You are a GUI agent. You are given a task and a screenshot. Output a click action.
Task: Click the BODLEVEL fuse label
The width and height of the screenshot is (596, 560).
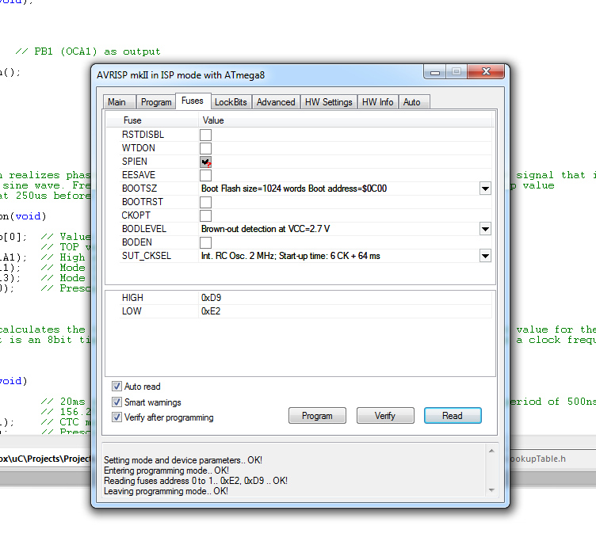pyautogui.click(x=144, y=229)
